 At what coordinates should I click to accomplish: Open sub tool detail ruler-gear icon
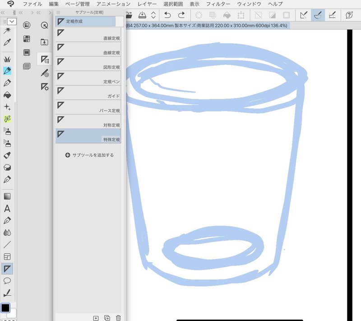44,87
